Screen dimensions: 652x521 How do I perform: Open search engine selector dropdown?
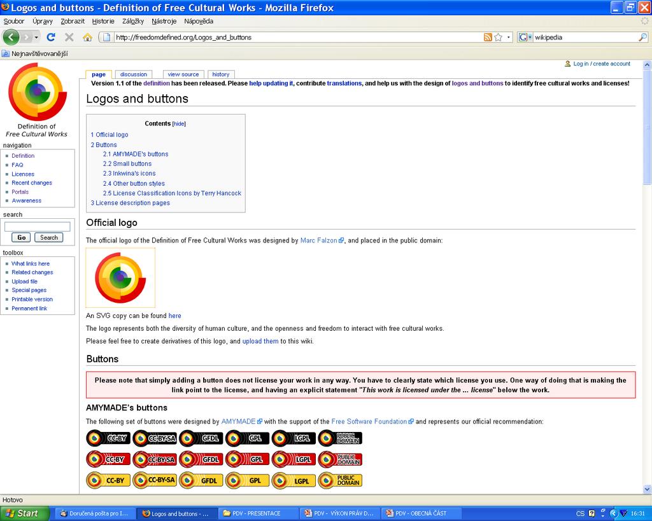point(525,38)
